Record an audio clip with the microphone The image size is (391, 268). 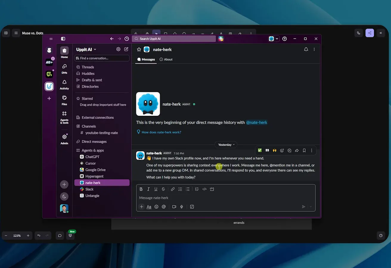click(181, 207)
